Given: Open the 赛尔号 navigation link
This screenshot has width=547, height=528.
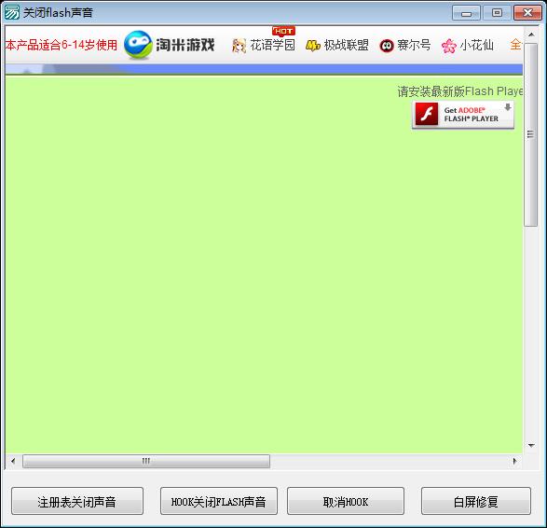Looking at the screenshot, I should (414, 45).
